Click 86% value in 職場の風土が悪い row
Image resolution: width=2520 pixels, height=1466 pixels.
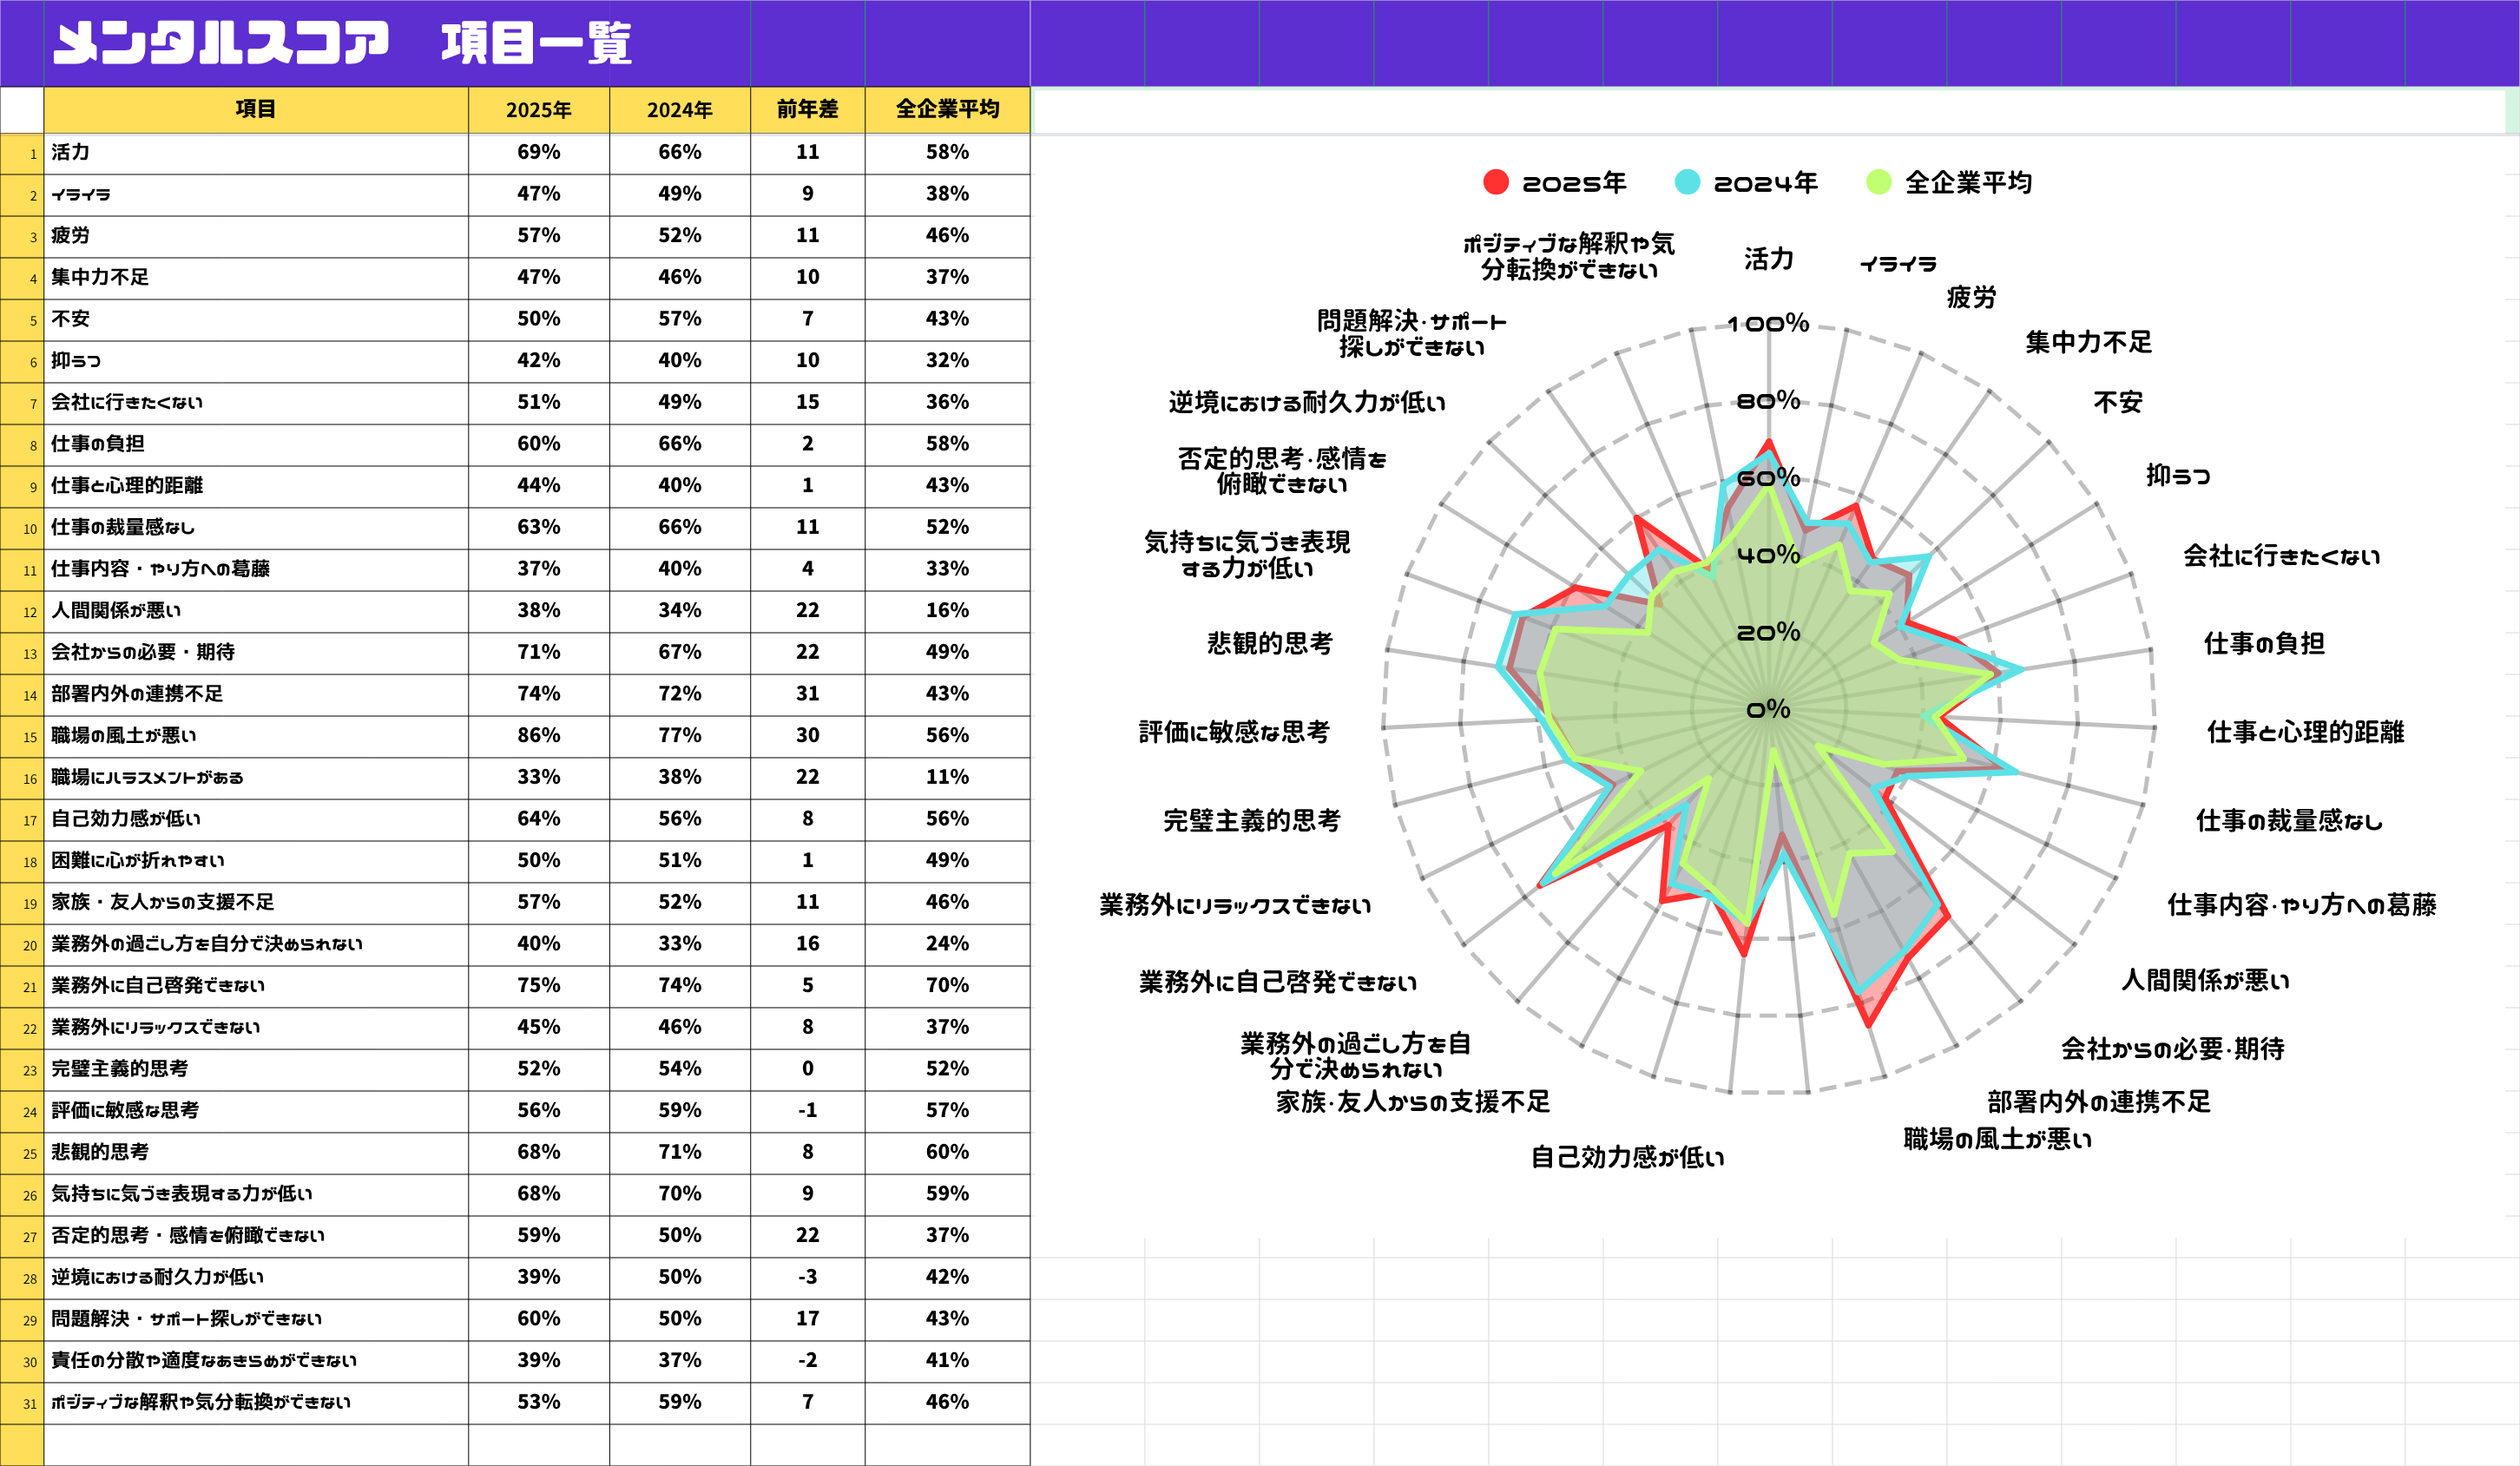[539, 736]
